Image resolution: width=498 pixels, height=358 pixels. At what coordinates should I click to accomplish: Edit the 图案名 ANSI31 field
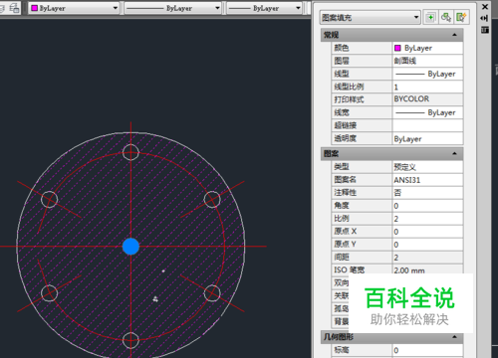(x=427, y=180)
